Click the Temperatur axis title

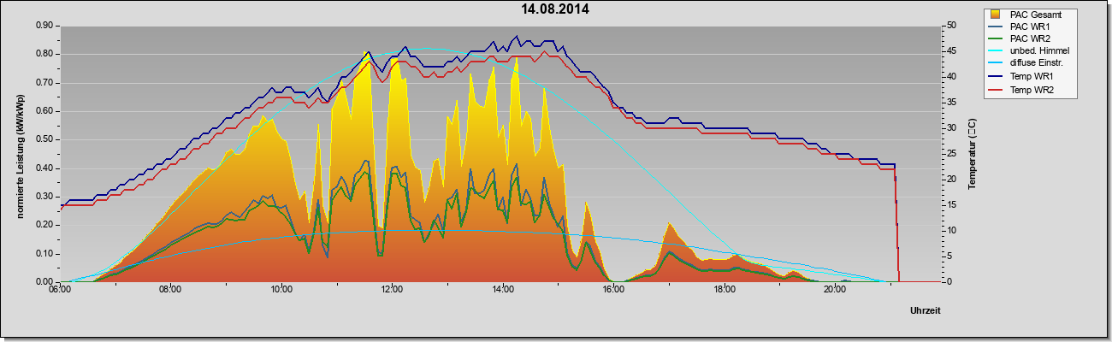973,153
